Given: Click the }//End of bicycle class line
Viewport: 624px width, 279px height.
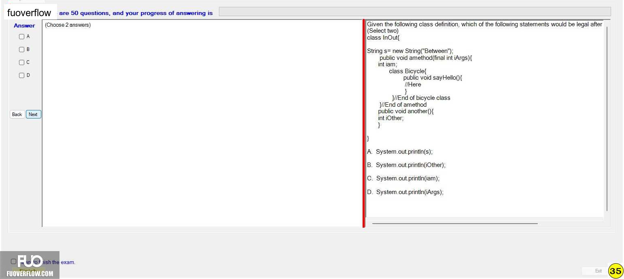Looking at the screenshot, I should tap(421, 98).
